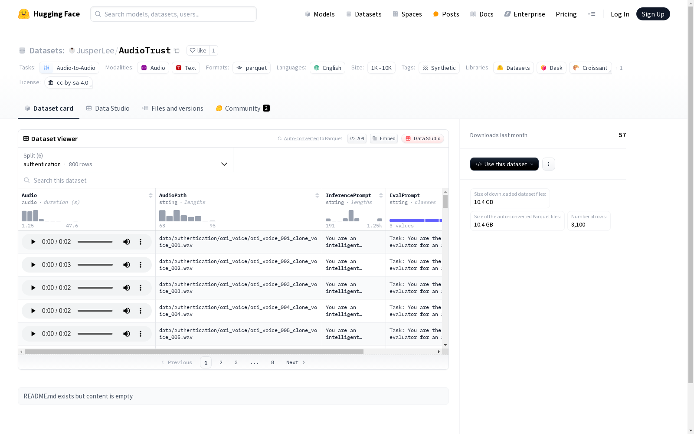
Task: Click the Hugging Face logo icon
Action: pyautogui.click(x=24, y=14)
